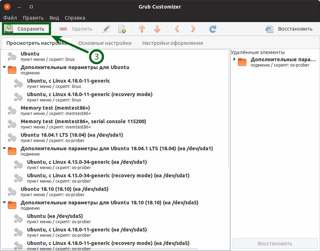
Task: Click the blue reload icon
Action: coord(213,29)
